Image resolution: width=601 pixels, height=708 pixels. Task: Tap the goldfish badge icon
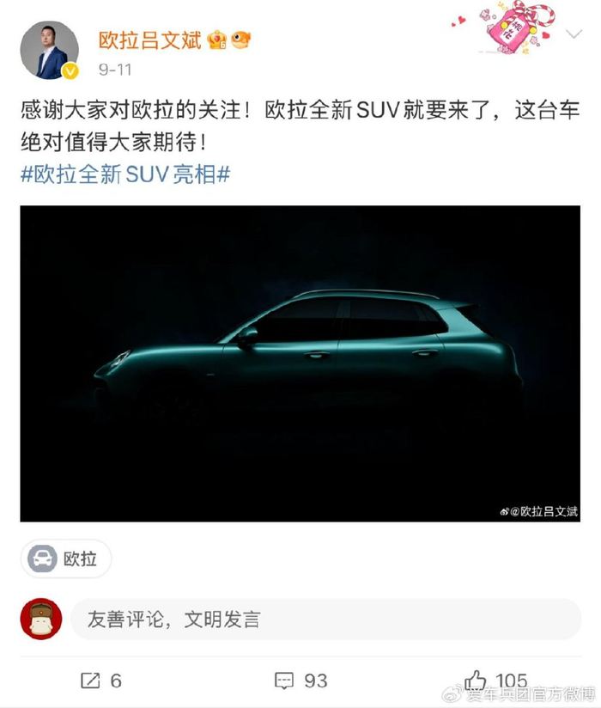(x=241, y=40)
